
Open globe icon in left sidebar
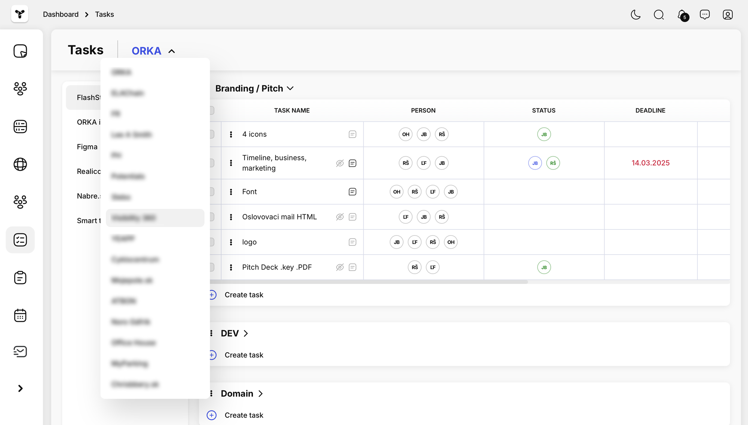pos(20,164)
